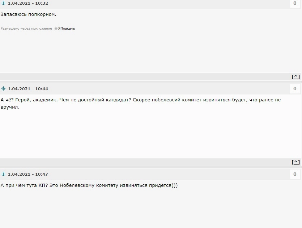Click empty body area of the 10:47 post

[x=145, y=209]
